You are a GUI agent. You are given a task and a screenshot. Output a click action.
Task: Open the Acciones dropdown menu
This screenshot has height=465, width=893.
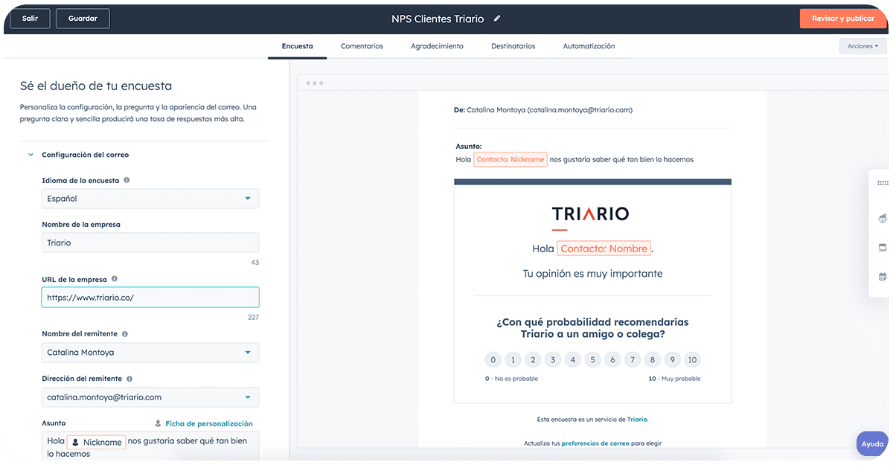862,46
